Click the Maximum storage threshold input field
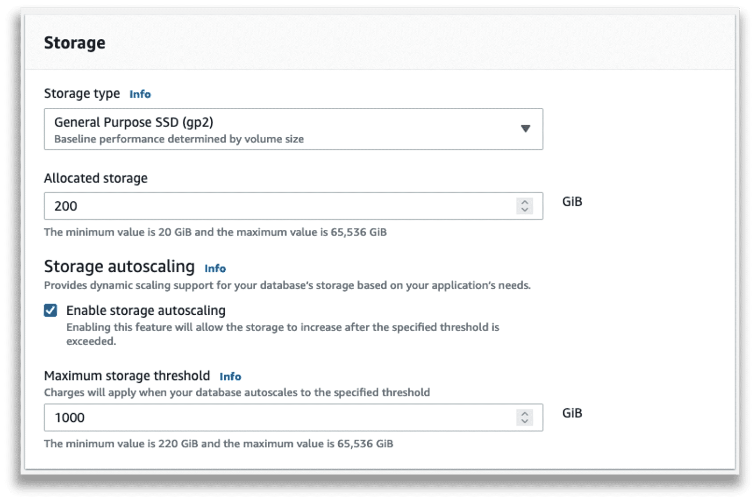 click(x=293, y=417)
